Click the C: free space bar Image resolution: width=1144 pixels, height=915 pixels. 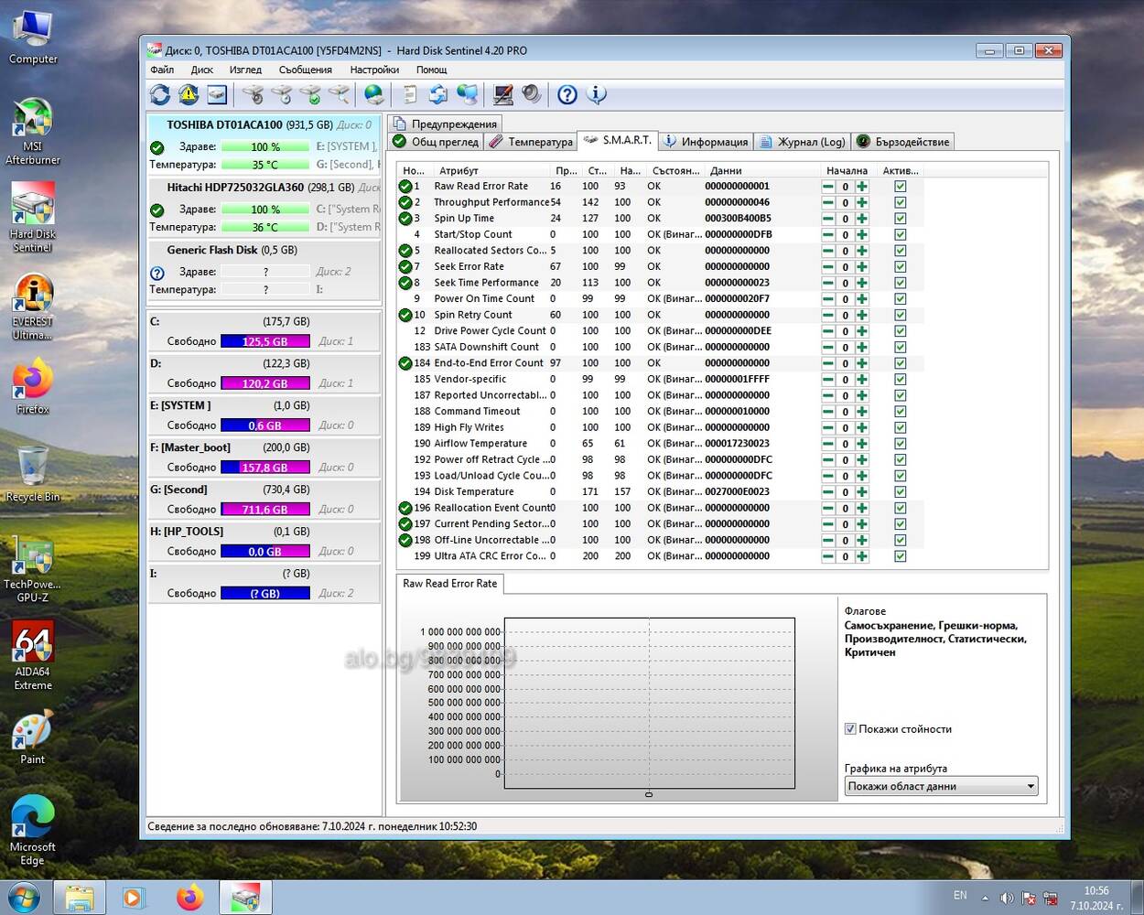tap(265, 341)
